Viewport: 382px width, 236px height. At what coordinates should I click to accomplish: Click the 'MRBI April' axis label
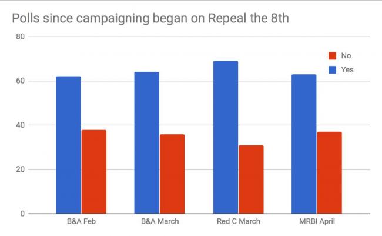(x=317, y=222)
